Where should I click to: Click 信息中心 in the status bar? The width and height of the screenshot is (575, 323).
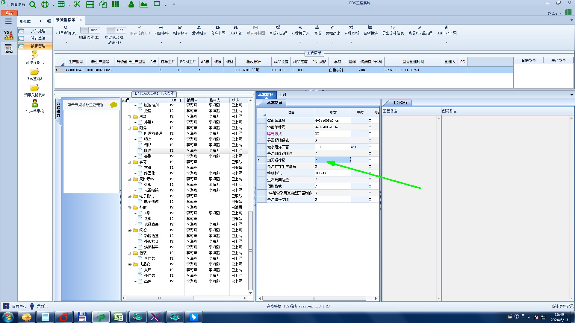19,306
